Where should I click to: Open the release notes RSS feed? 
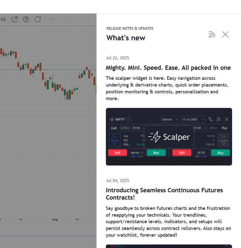point(212,35)
